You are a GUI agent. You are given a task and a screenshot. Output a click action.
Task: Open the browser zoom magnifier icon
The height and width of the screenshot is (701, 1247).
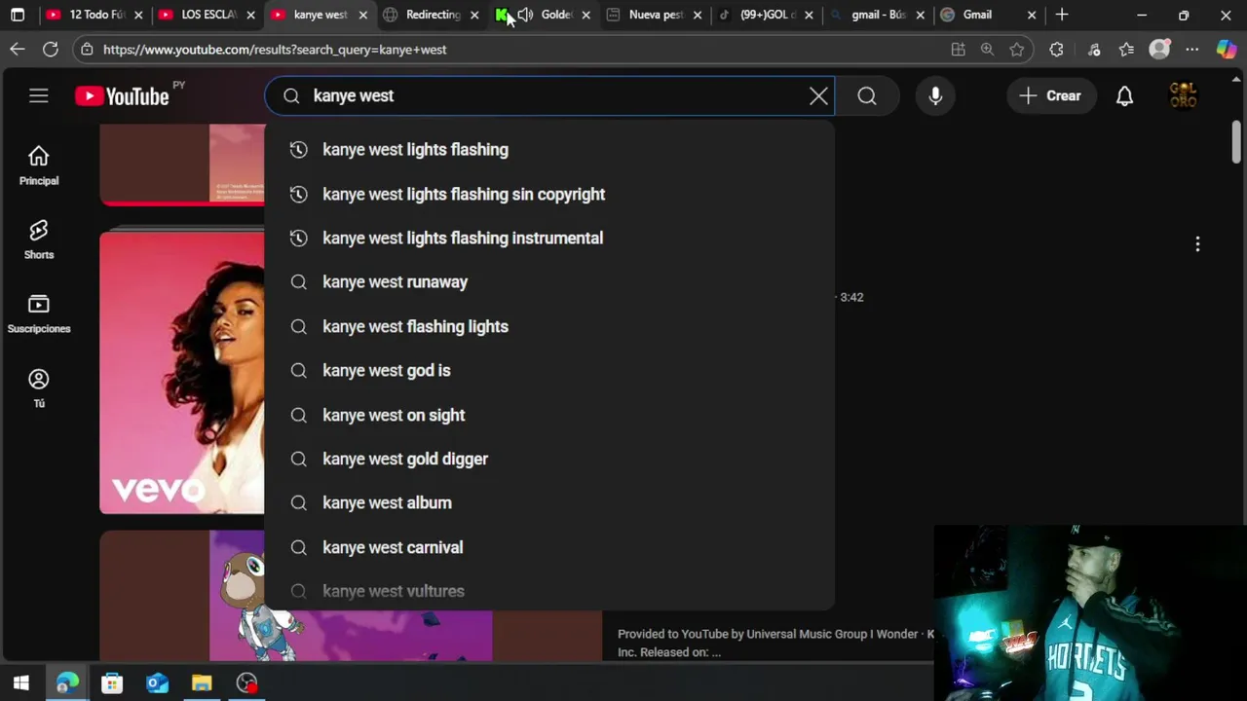[987, 50]
